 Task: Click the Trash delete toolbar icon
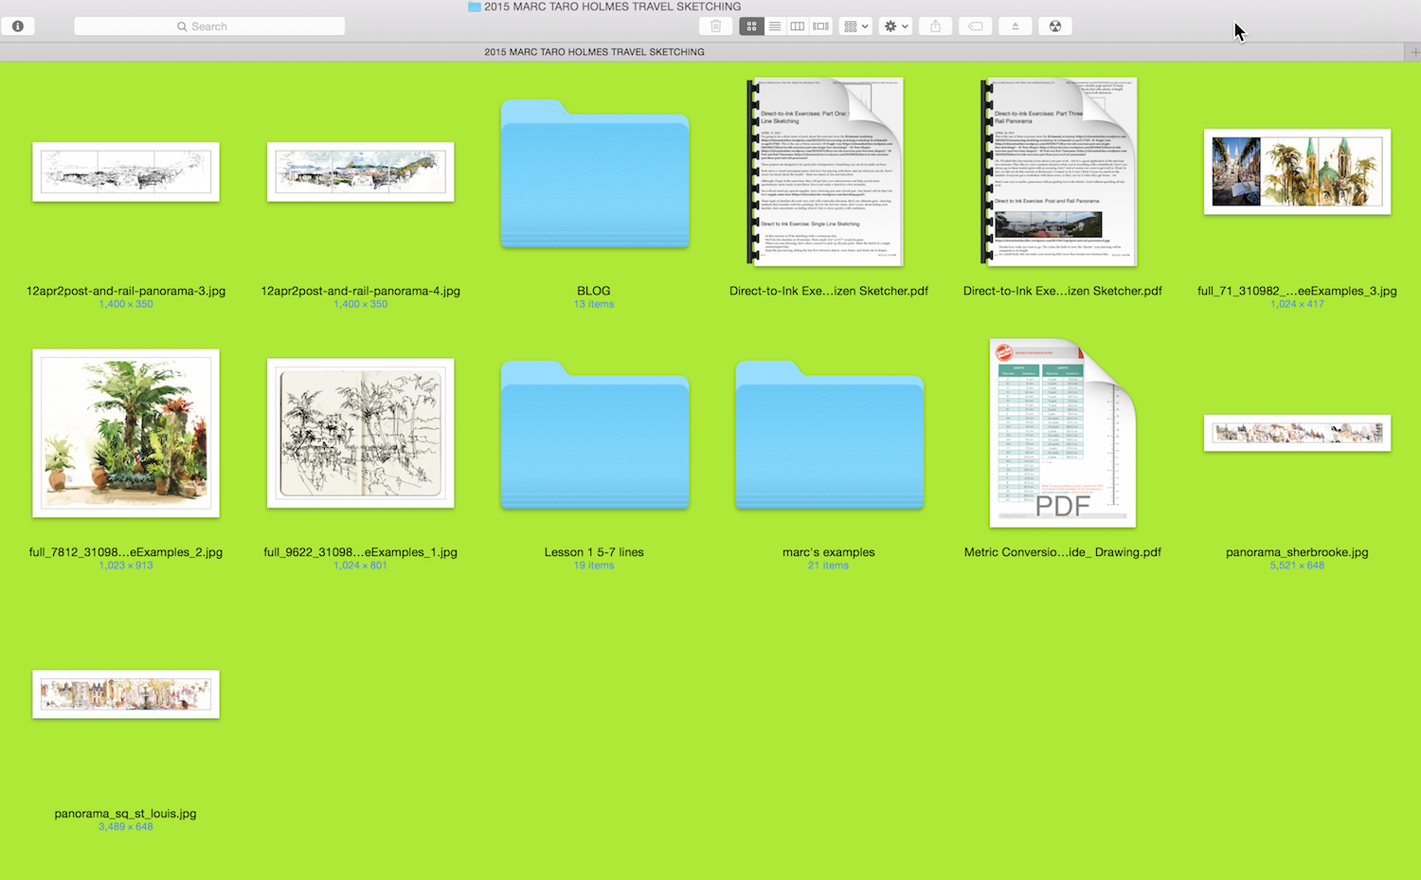(716, 27)
